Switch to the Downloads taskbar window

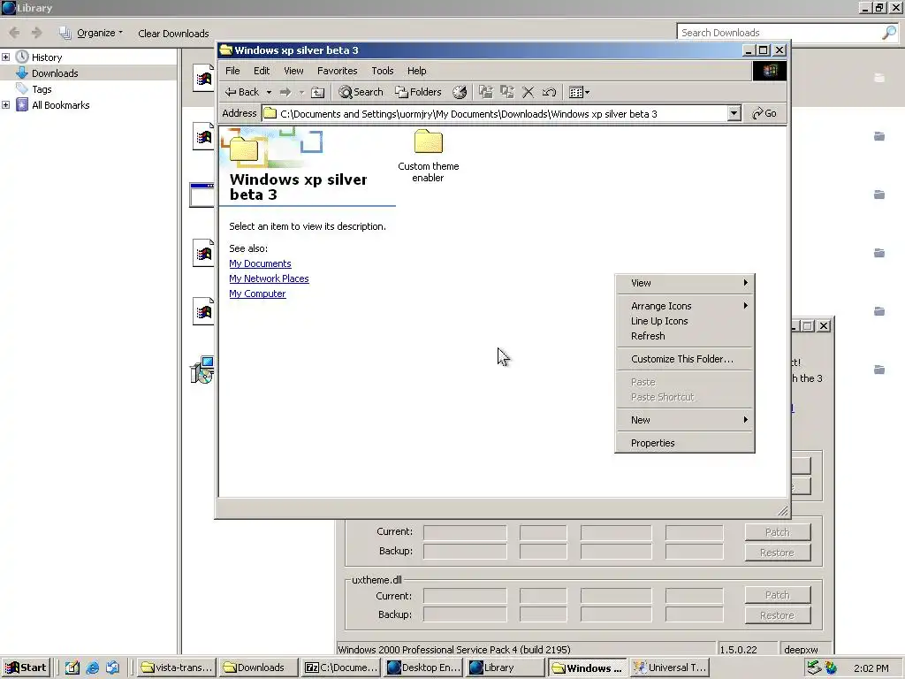(258, 668)
